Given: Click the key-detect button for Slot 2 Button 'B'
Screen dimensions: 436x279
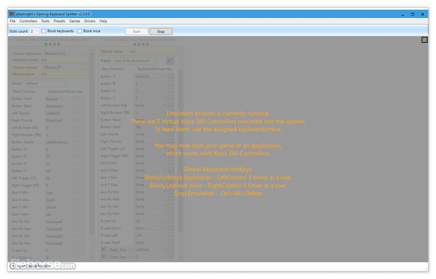Looking at the screenshot, I should pos(171,84).
